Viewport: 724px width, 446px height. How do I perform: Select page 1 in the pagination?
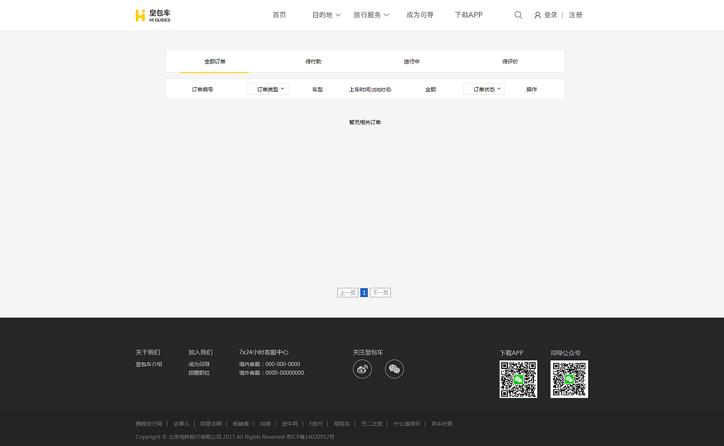pos(364,292)
